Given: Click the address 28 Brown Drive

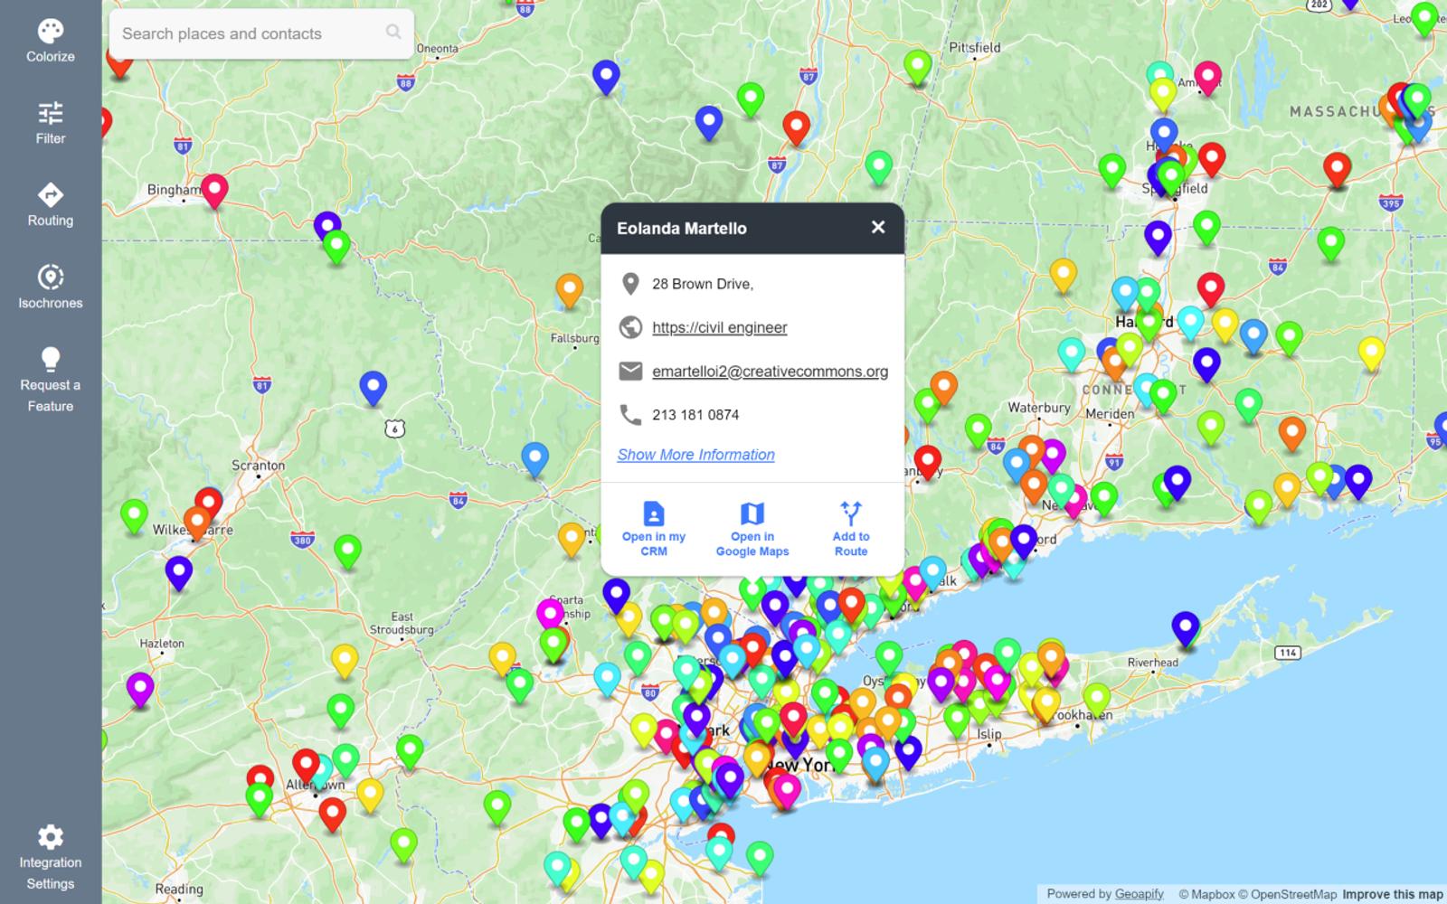Looking at the screenshot, I should pos(703,284).
